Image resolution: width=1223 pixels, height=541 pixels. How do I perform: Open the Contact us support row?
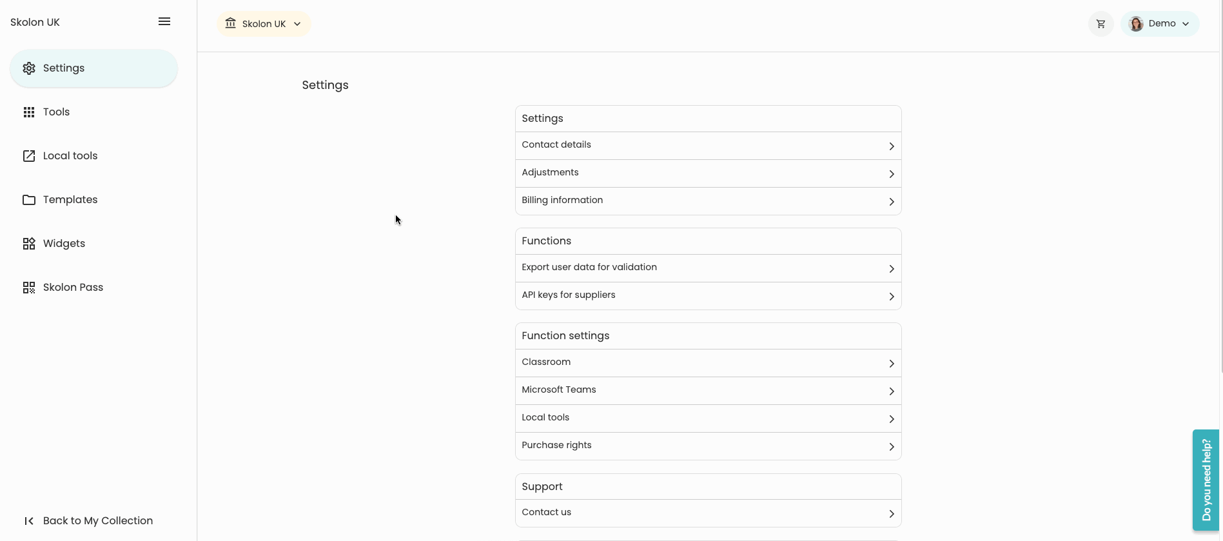tap(708, 513)
